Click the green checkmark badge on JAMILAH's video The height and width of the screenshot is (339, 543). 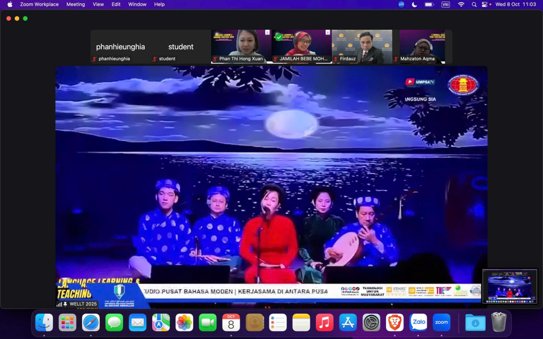(279, 37)
